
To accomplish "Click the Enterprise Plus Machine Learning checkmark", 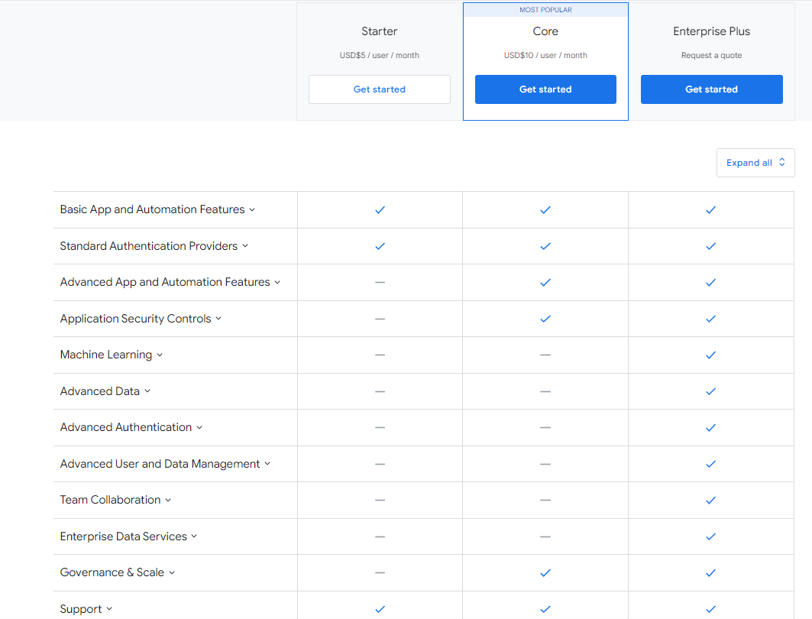I will [x=710, y=355].
